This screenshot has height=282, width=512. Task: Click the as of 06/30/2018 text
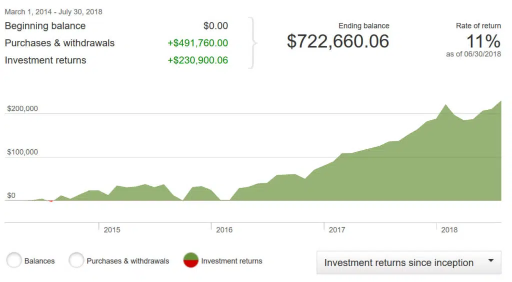pyautogui.click(x=474, y=54)
